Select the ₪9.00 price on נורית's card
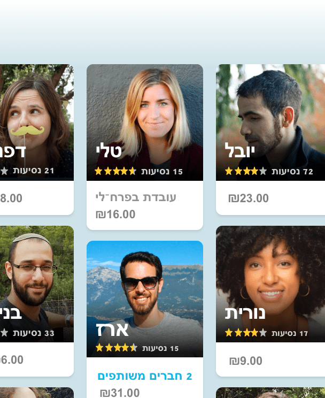This screenshot has width=325, height=398. pos(245,361)
